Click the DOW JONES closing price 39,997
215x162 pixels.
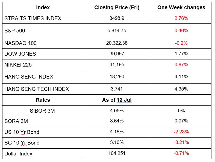point(117,54)
